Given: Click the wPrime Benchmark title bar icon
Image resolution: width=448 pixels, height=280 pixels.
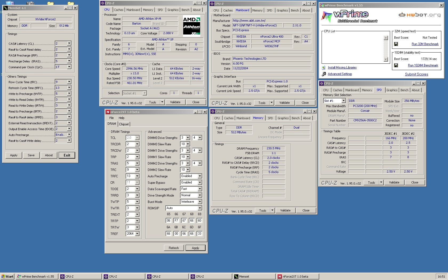Looking at the screenshot, I should click(322, 5).
